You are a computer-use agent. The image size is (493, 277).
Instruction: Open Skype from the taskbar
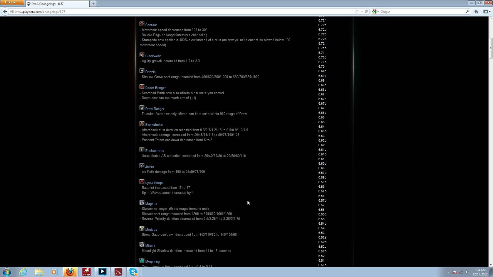point(133,272)
